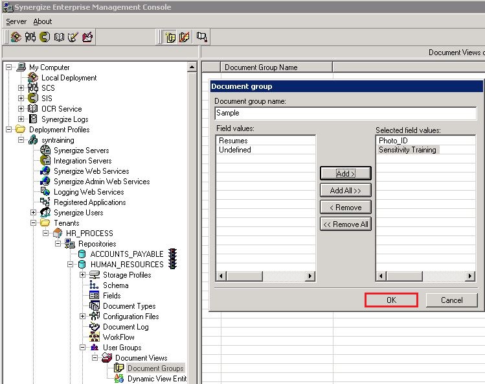Collapse the User Groups node
Image resolution: width=485 pixels, height=384 pixels.
[82, 348]
